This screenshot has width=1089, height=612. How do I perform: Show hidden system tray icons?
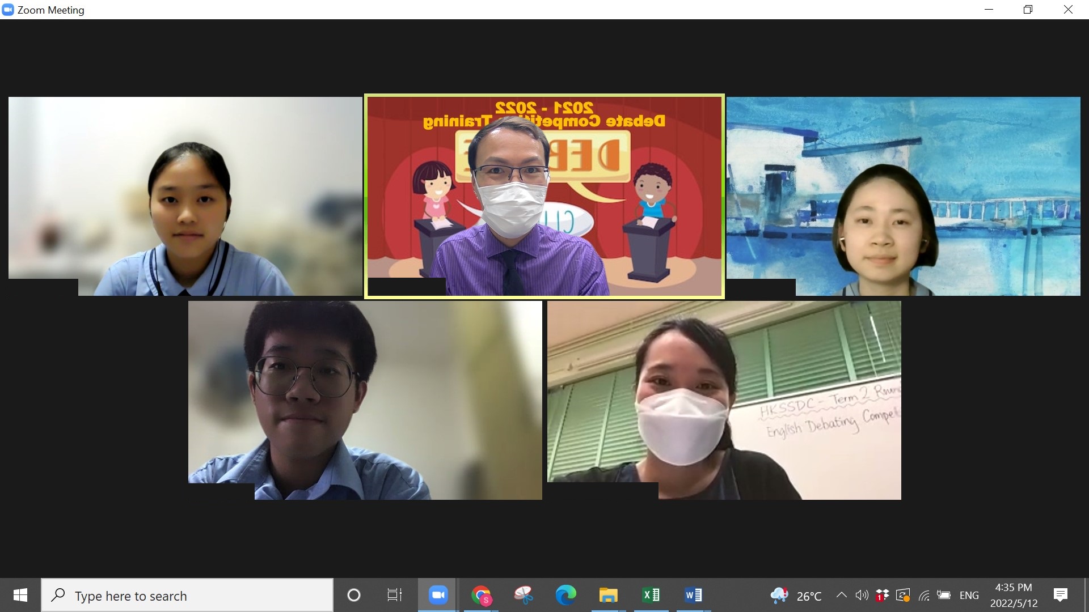(842, 595)
